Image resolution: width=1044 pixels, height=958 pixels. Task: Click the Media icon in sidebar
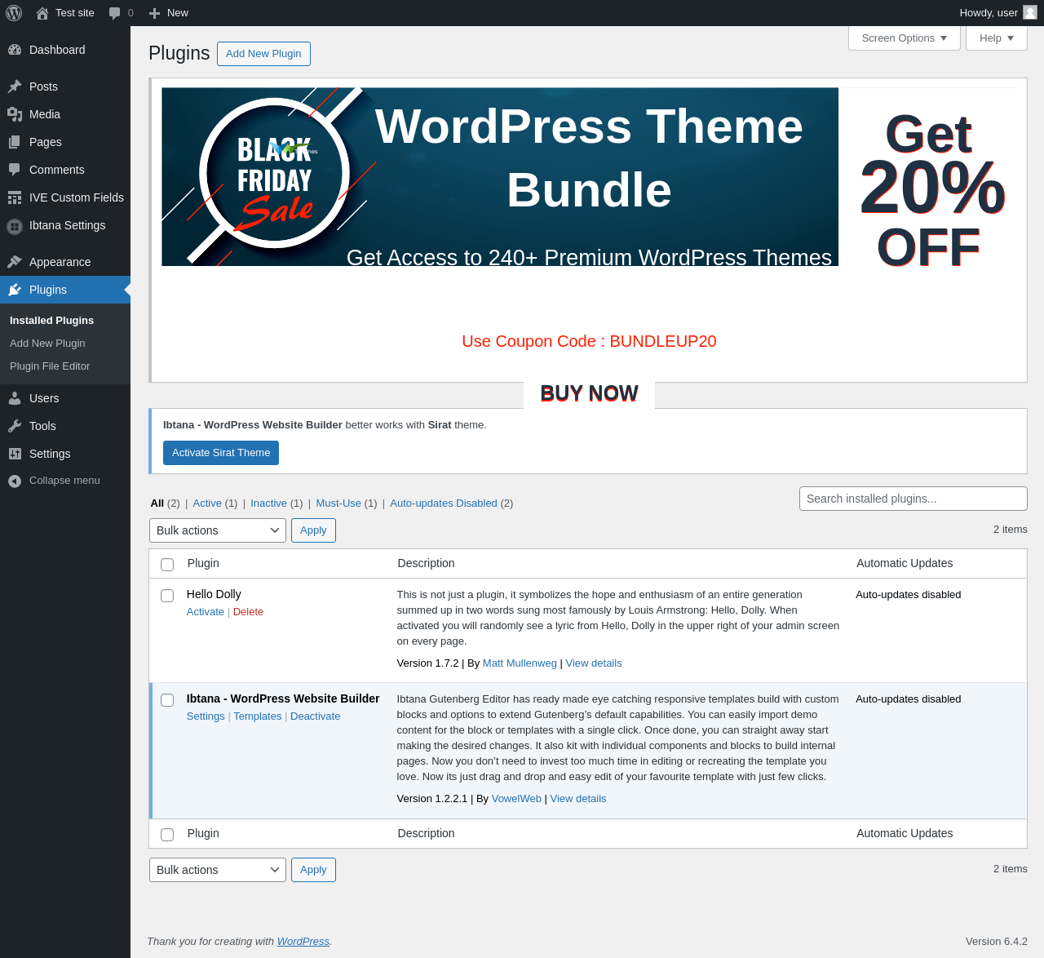click(x=15, y=114)
